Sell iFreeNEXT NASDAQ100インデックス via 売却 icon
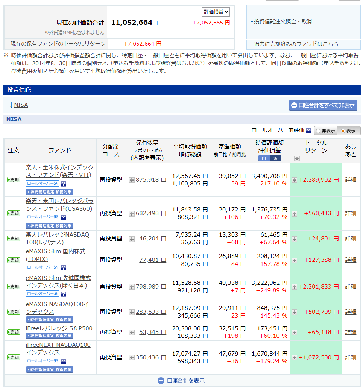Image resolution: width=363 pixels, height=389 pixels. (14, 357)
